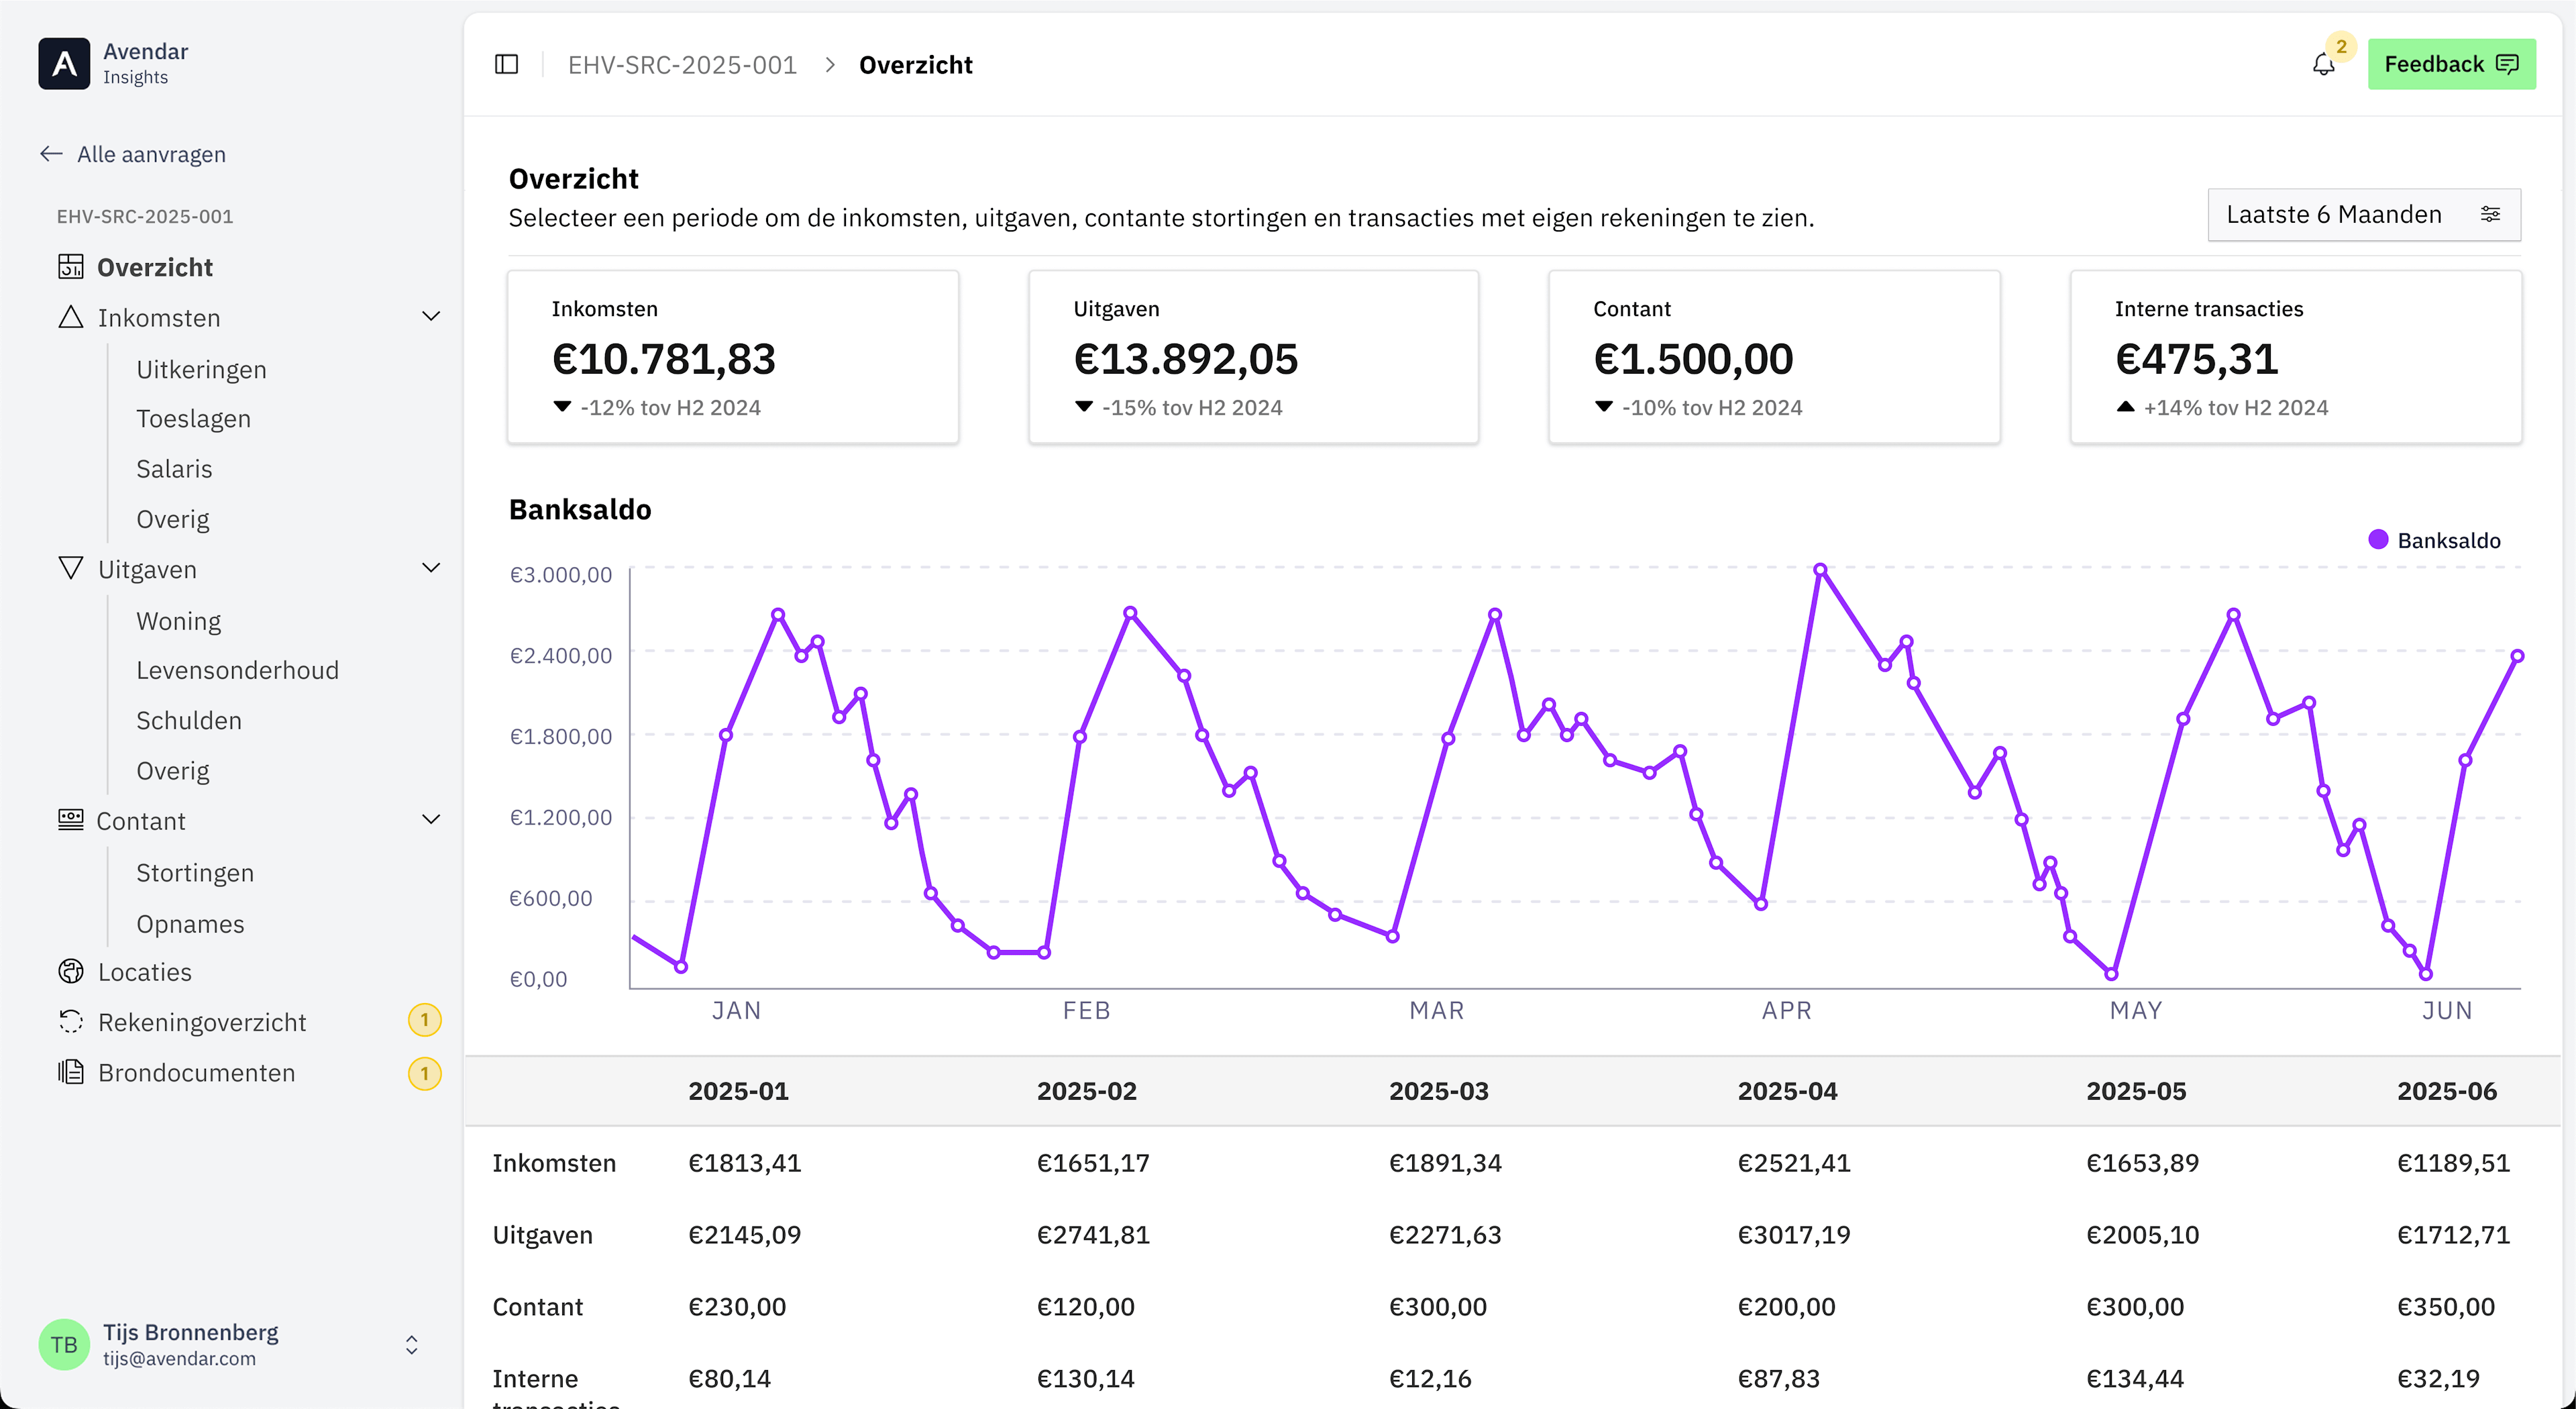Select Levensonderhoud in the sidebar
The height and width of the screenshot is (1409, 2576).
[x=237, y=670]
